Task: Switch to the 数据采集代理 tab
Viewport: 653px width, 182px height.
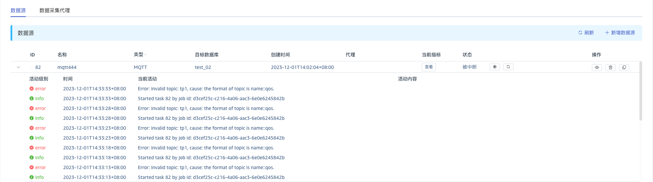Action: click(x=55, y=11)
